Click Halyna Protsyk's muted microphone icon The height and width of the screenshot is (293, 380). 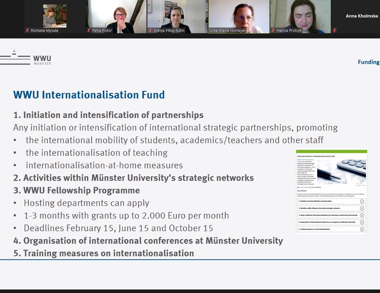point(273,30)
